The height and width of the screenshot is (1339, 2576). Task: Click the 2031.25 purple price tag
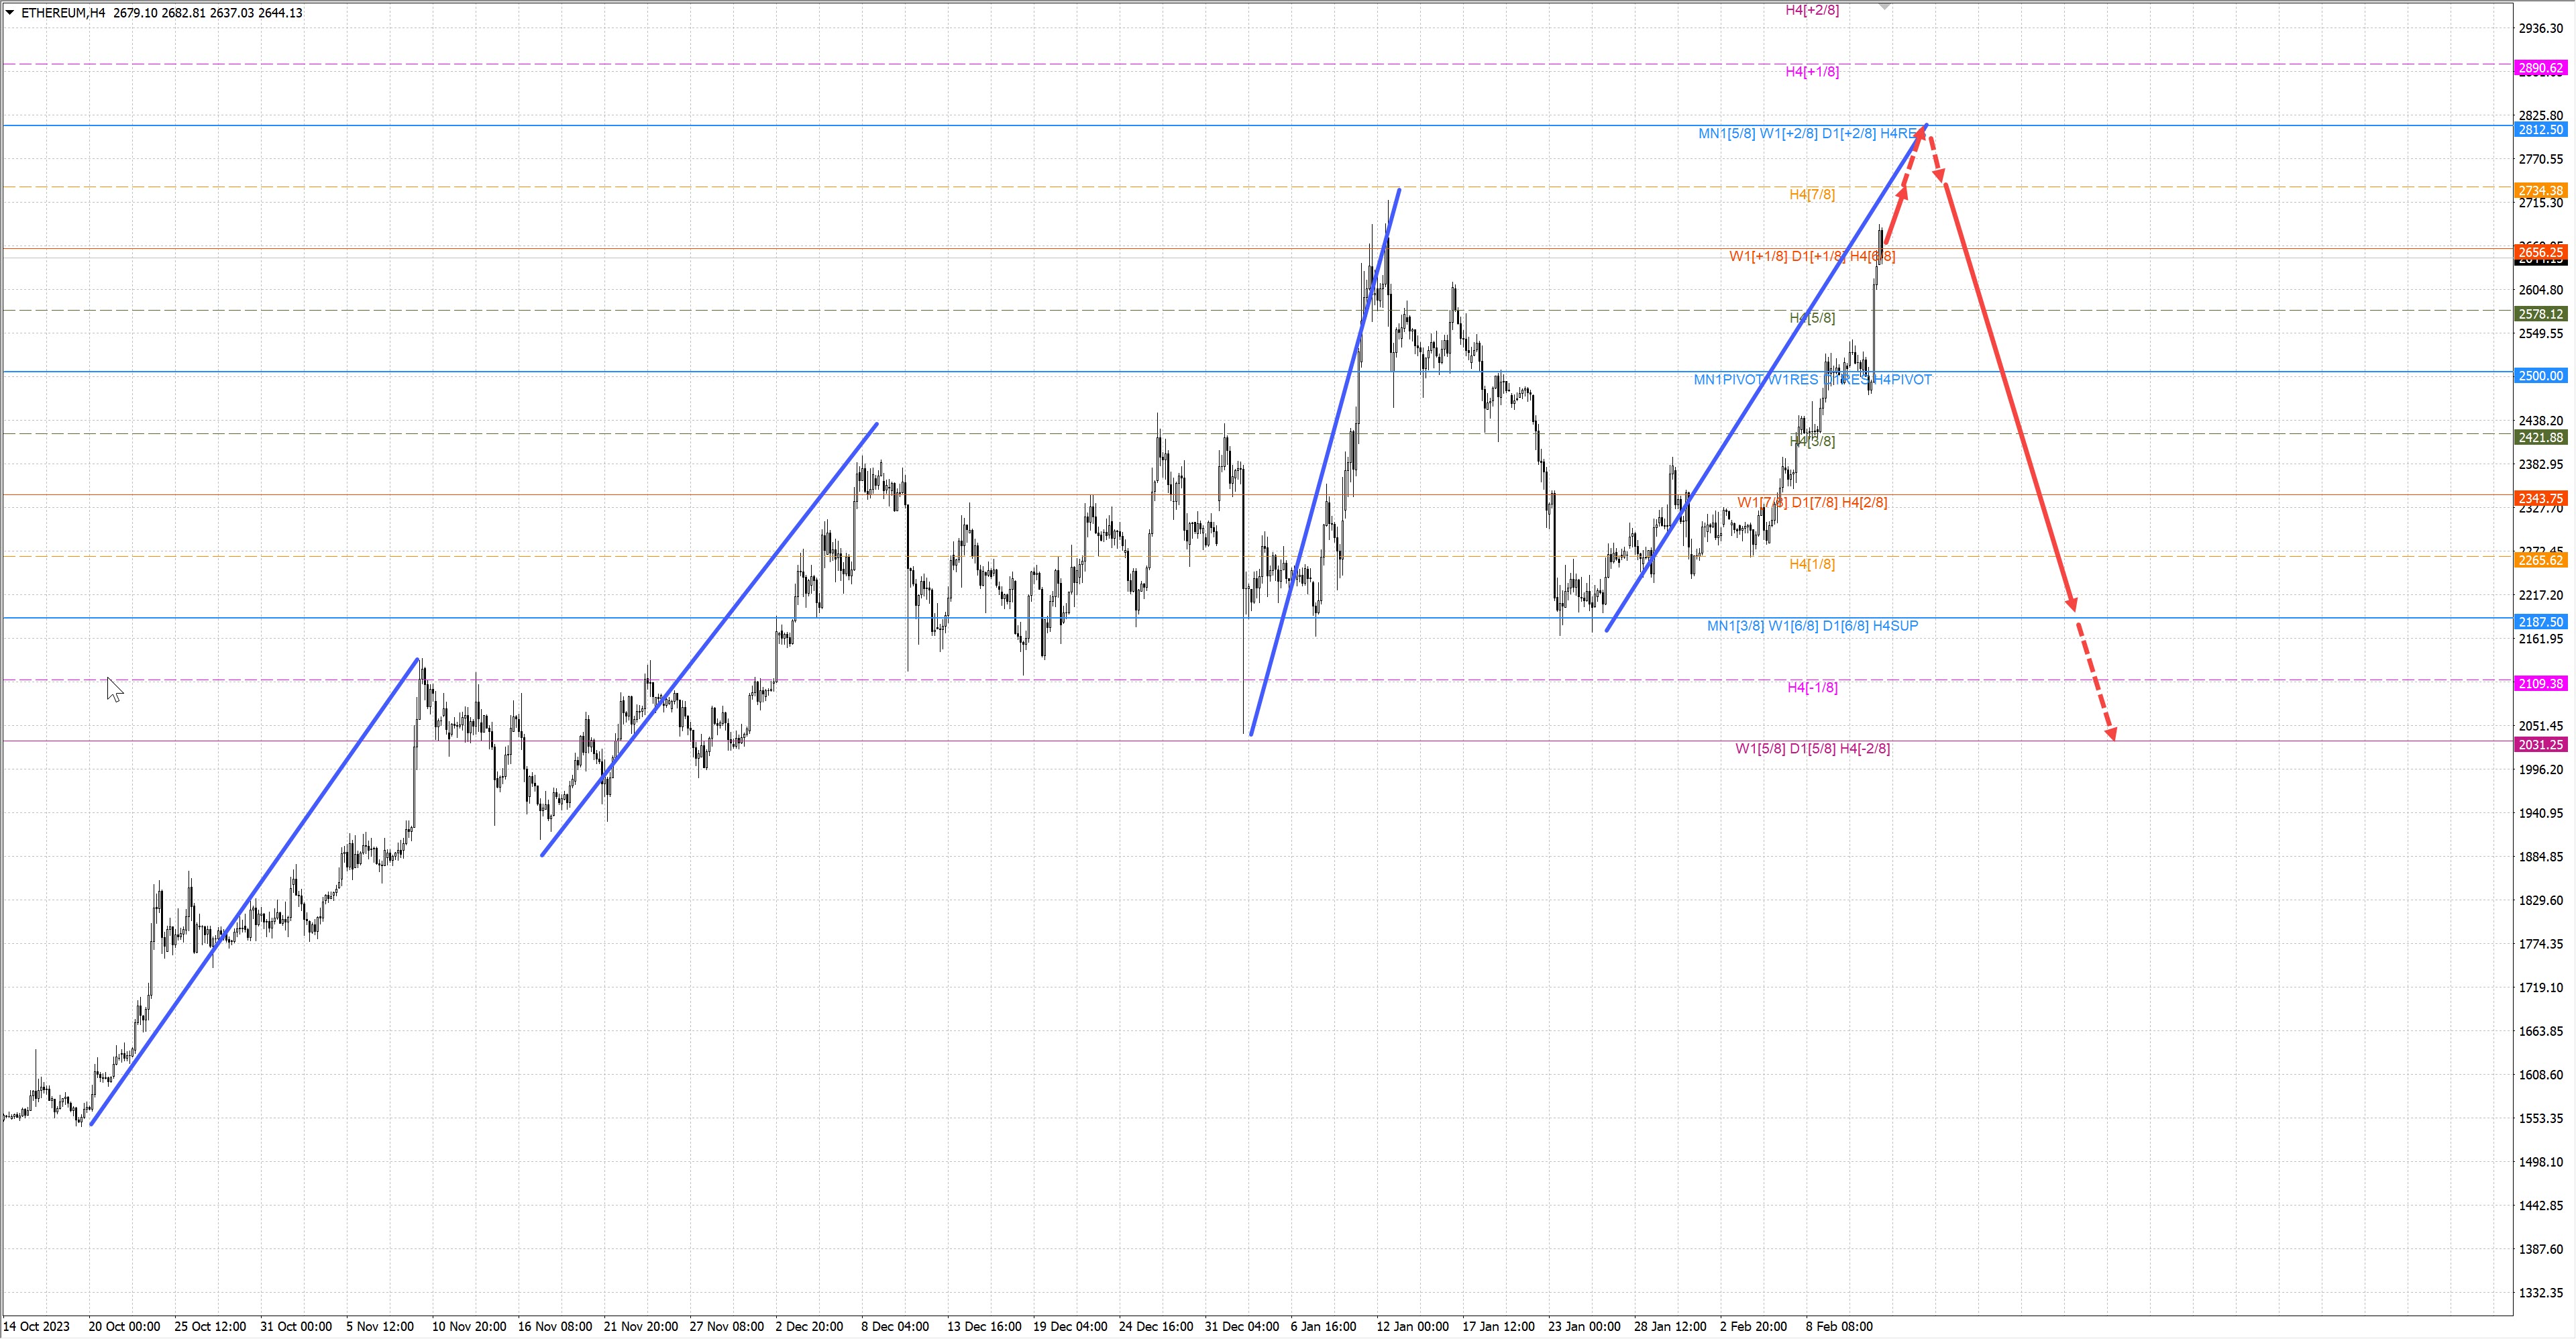click(x=2540, y=745)
